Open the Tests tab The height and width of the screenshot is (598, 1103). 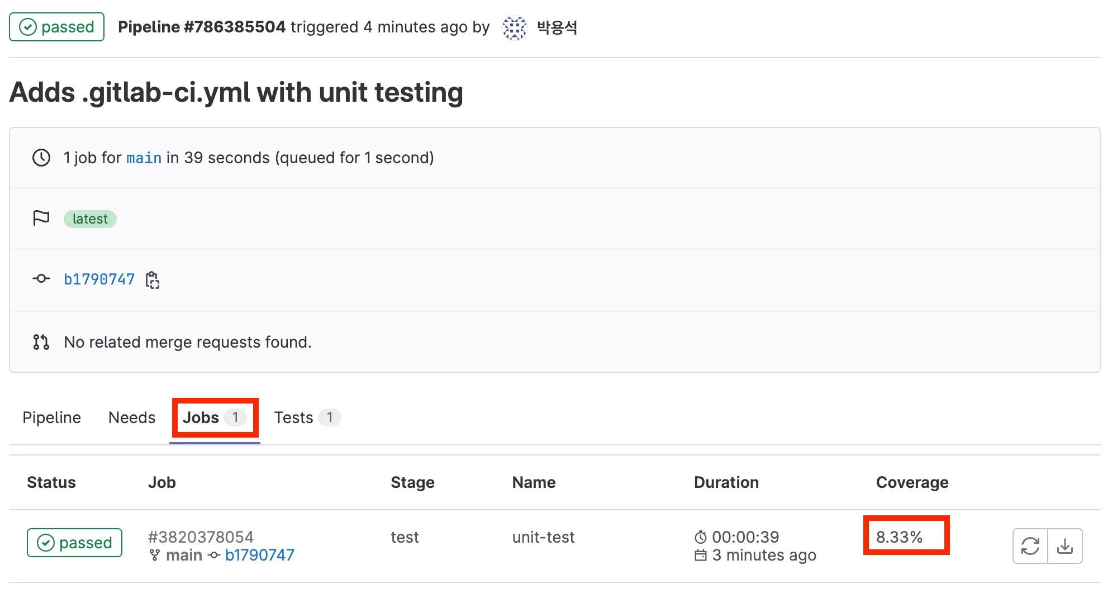click(x=306, y=417)
